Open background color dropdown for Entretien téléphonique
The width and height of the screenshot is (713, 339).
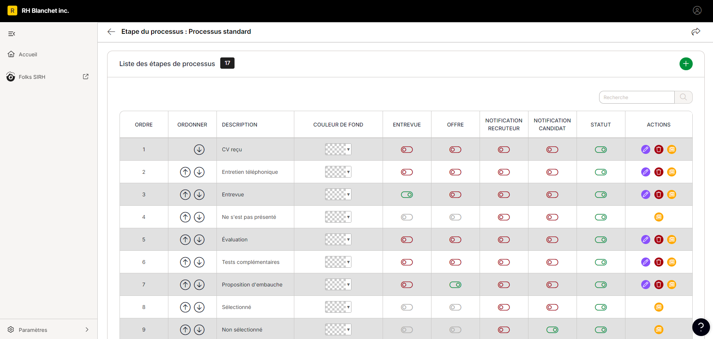(338, 172)
